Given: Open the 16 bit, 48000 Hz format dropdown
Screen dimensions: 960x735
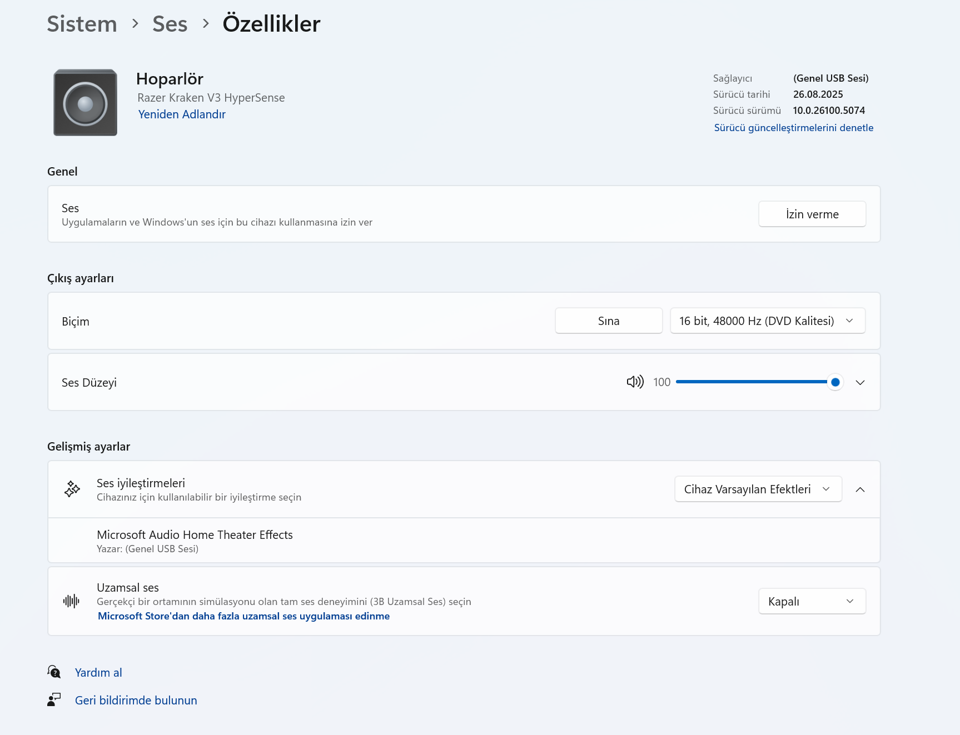Looking at the screenshot, I should point(768,321).
